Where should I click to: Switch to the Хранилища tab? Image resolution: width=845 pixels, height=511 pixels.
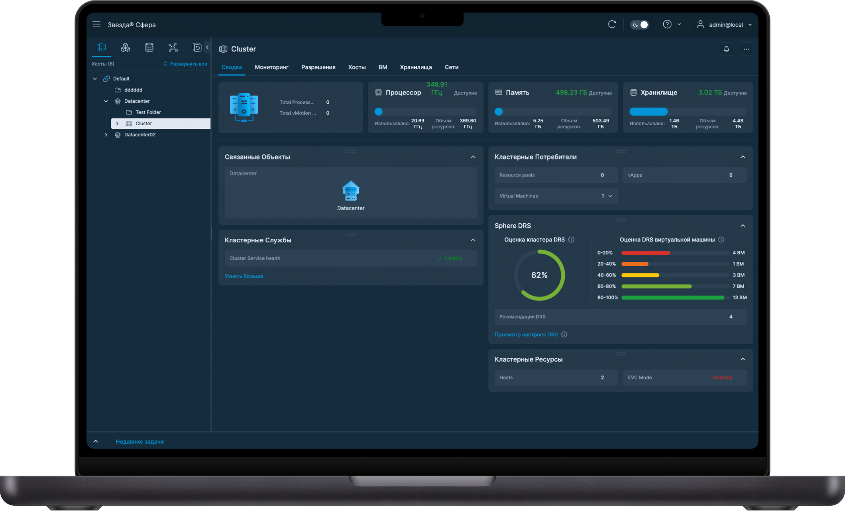(416, 67)
